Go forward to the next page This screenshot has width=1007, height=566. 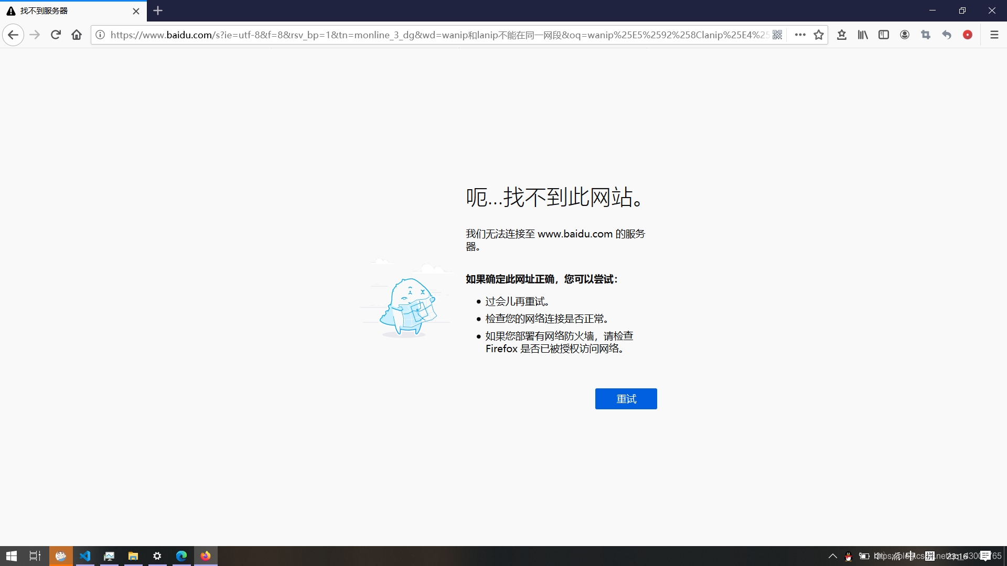[x=35, y=35]
